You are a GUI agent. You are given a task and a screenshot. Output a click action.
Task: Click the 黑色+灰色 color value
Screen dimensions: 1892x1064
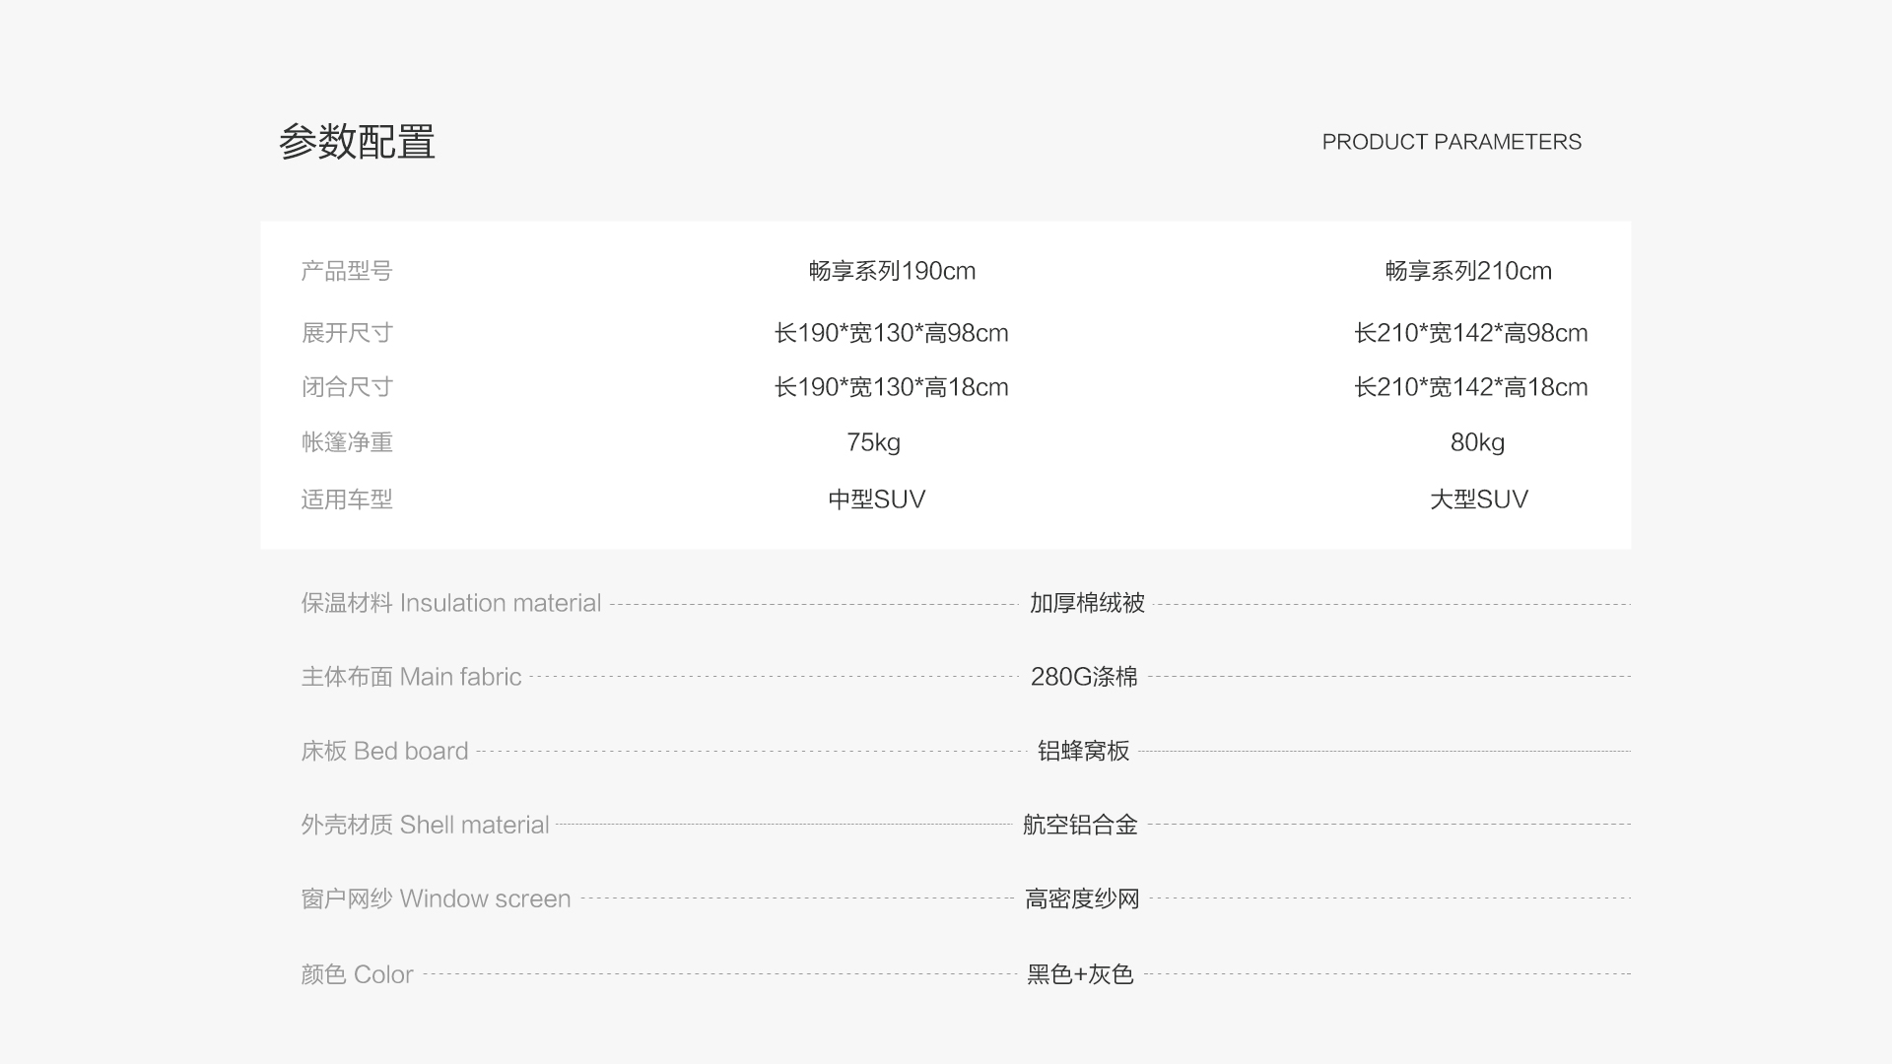point(1079,974)
